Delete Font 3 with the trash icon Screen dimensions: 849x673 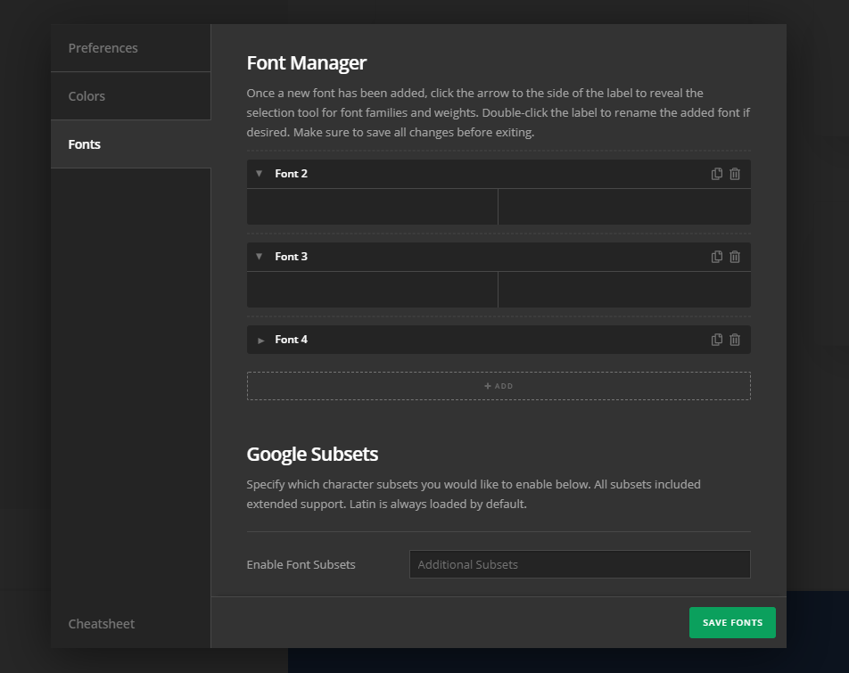point(735,257)
